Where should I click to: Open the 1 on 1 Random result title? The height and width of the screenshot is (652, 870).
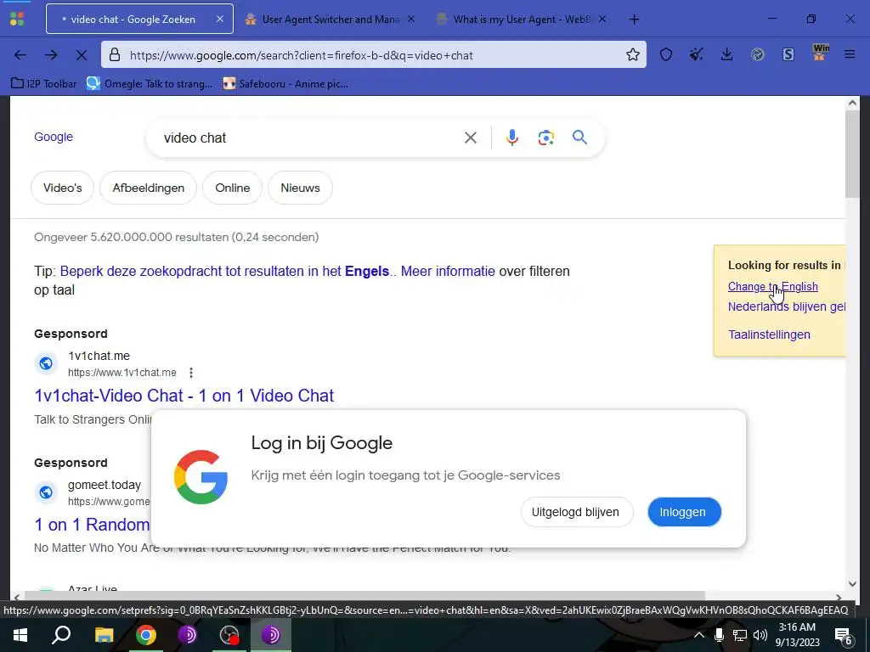pyautogui.click(x=92, y=525)
